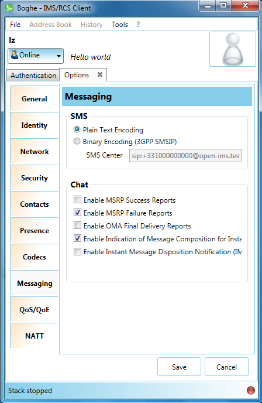Disable MSRP Failure Reports checkbox
Screen dimensions: 262x403
point(77,212)
